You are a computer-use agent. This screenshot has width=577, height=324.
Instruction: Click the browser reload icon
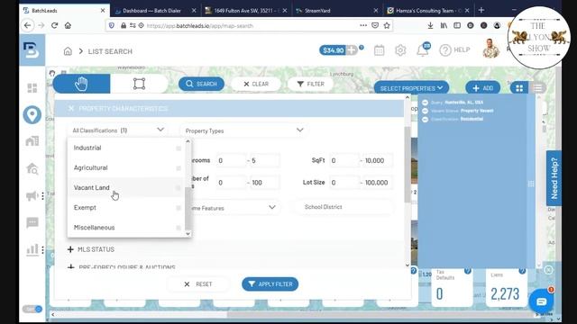pos(54,25)
